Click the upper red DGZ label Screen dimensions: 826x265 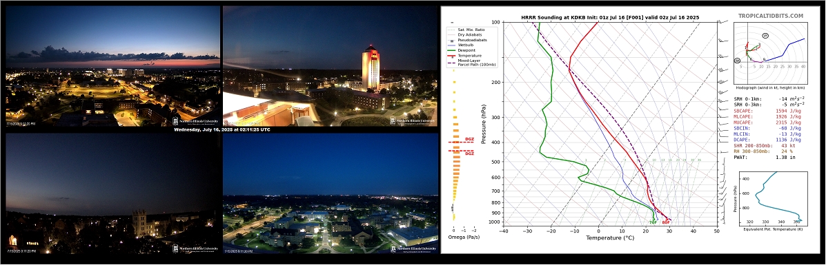469,139
